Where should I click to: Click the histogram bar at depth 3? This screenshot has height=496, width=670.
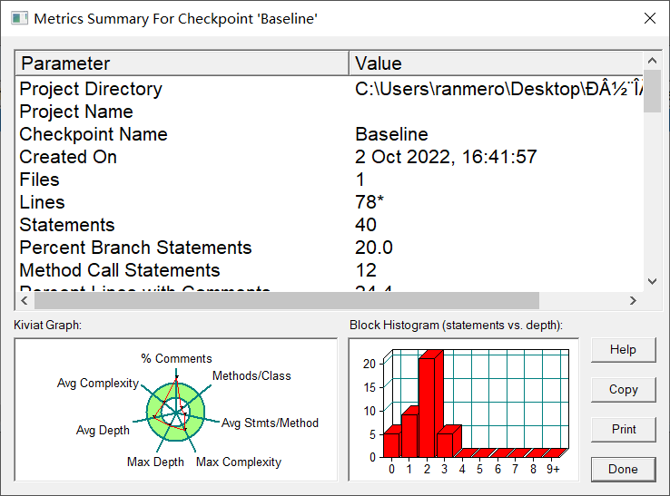pyautogui.click(x=446, y=443)
